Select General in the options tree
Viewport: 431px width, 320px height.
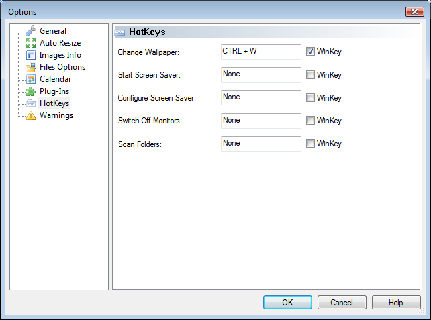coord(53,31)
